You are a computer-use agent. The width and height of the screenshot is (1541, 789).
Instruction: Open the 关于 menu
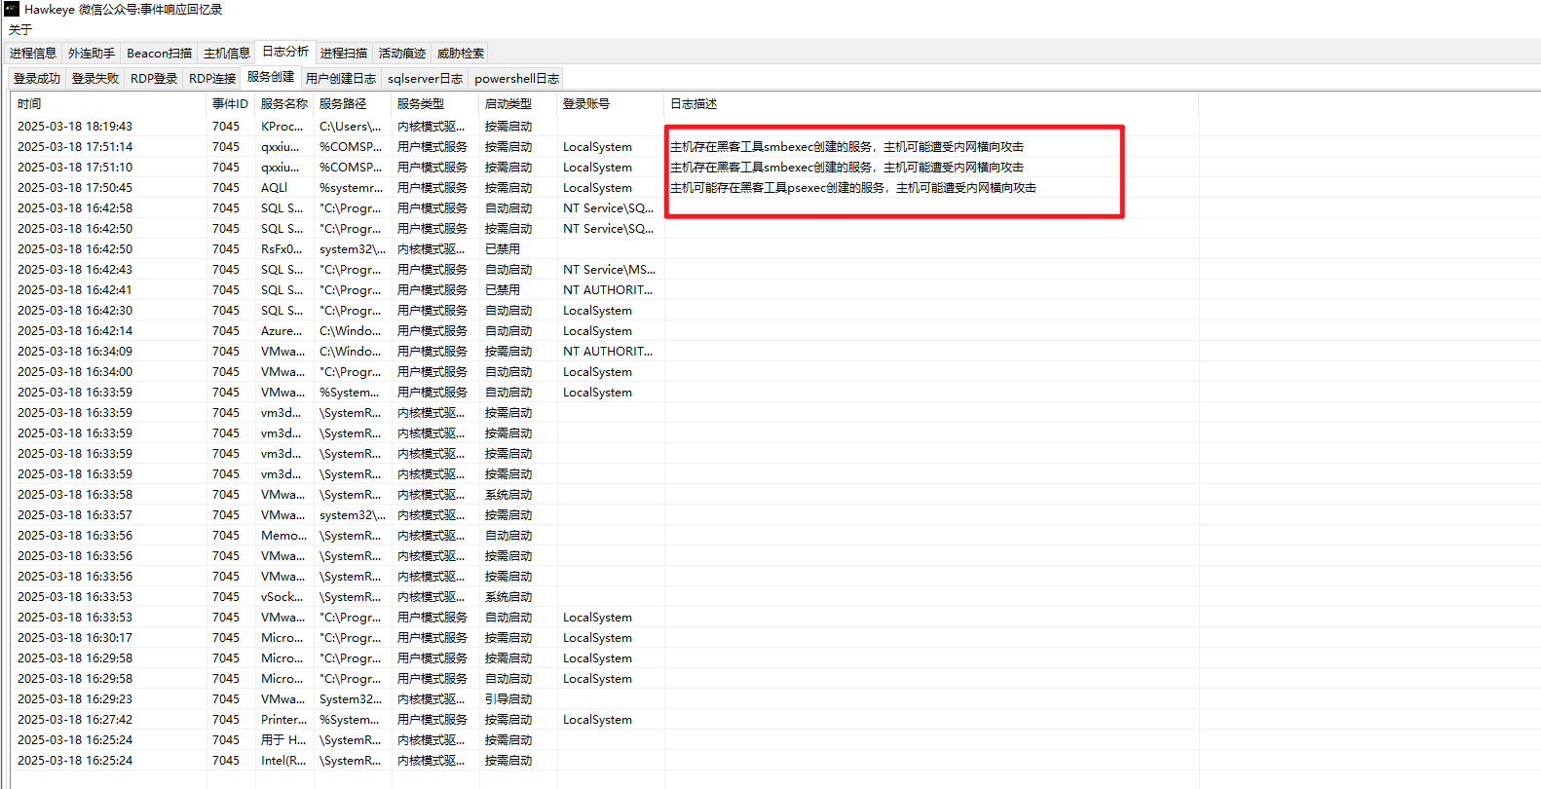[20, 29]
